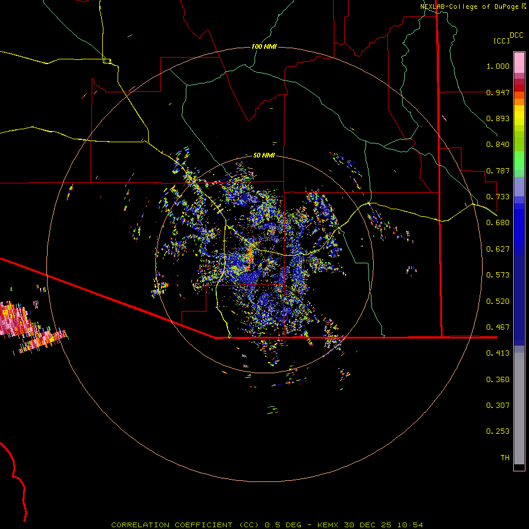Screen dimensions: 529x529
Task: Click the 0.307 scale value
Action: click(498, 406)
